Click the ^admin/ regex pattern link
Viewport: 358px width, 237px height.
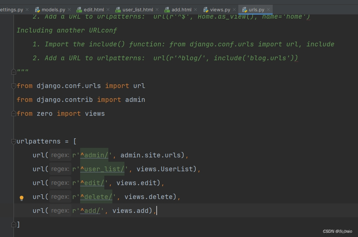94,155
